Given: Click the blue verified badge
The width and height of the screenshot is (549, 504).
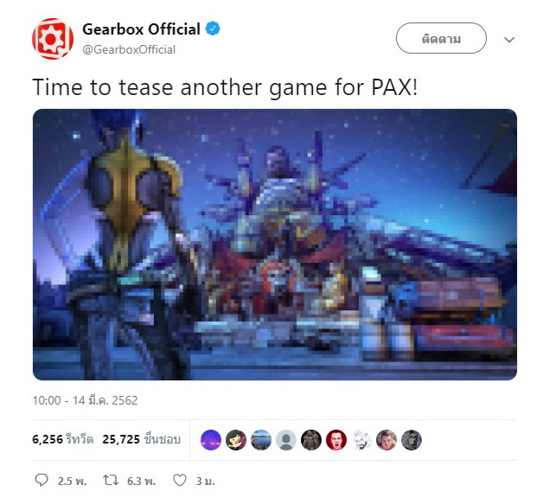Looking at the screenshot, I should pos(213,29).
